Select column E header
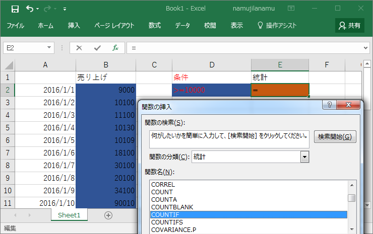The image size is (373, 234). pos(280,65)
